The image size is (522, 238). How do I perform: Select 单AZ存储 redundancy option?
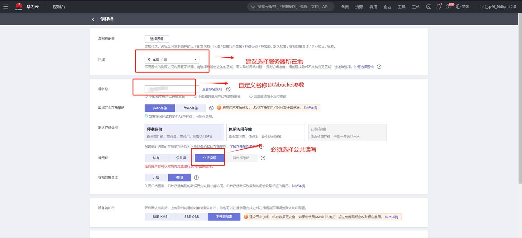click(x=190, y=108)
